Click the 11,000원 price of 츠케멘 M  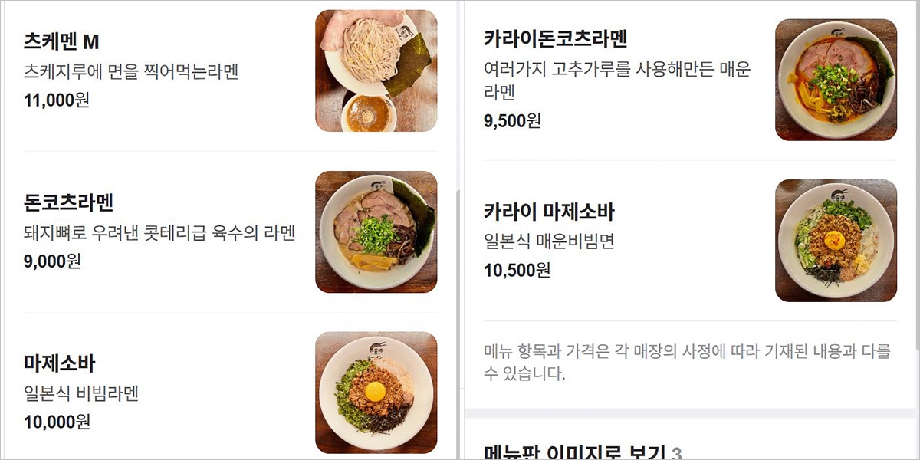click(x=57, y=100)
